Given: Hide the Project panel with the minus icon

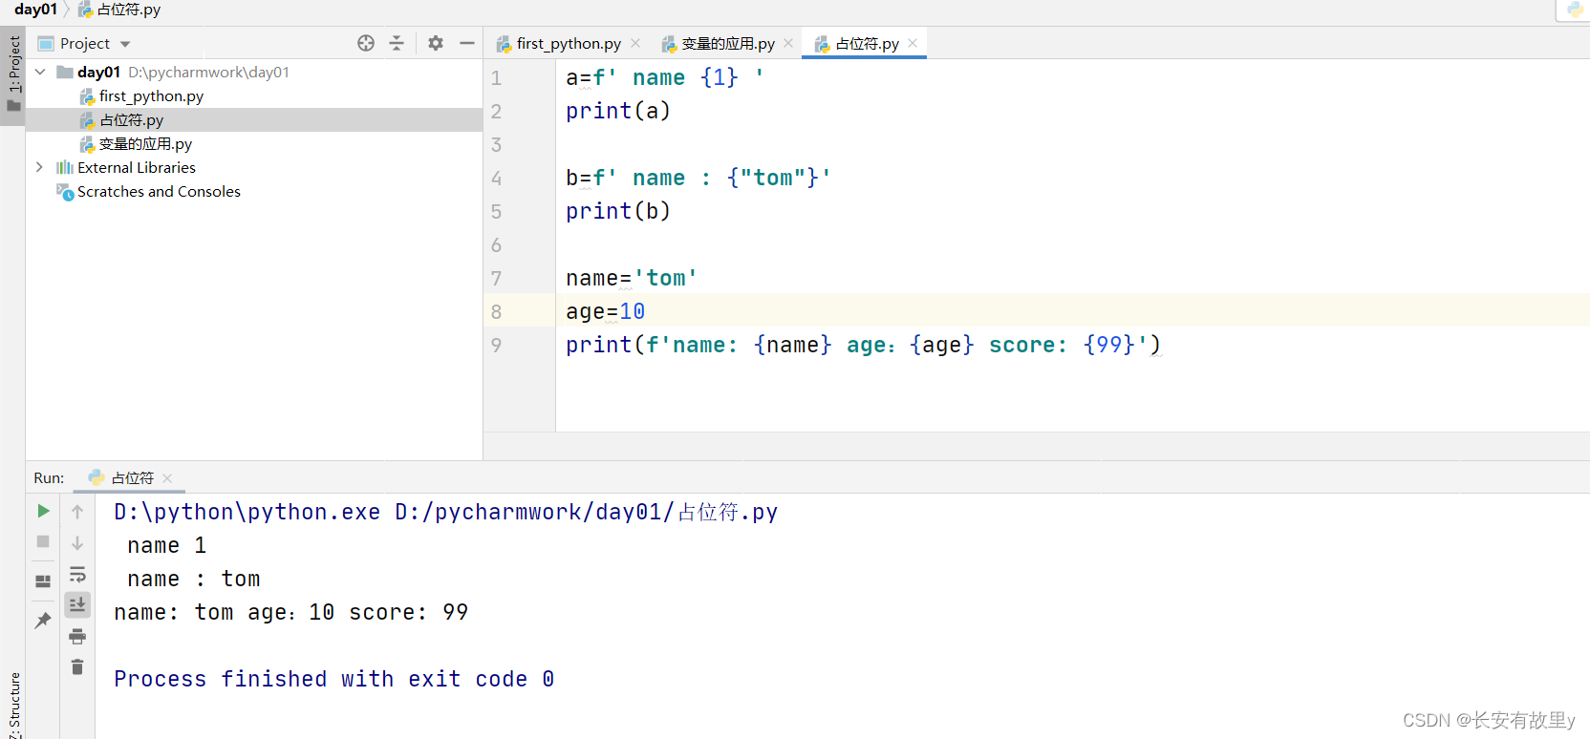Looking at the screenshot, I should [x=467, y=43].
